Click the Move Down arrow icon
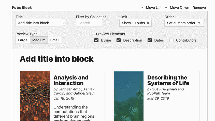Viewport: 215px width, 121px height. [x=166, y=8]
